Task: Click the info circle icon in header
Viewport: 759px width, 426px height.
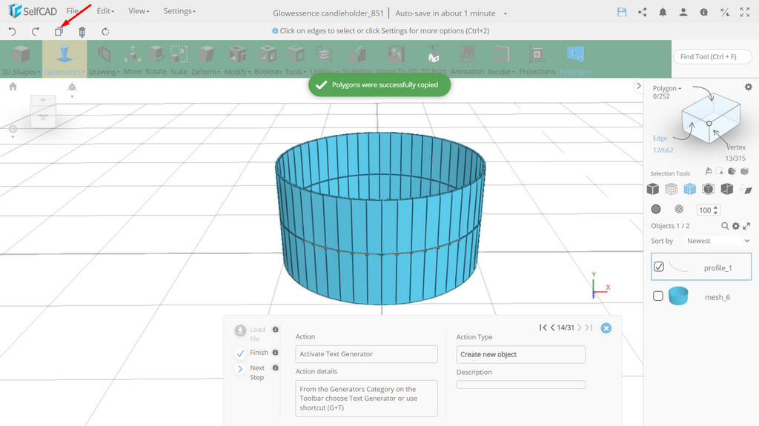Action: point(704,13)
